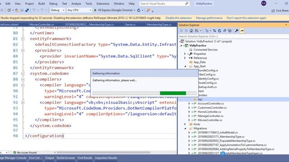The height and width of the screenshot is (162, 289).
Task: Open the Extensions menu
Action: 103,4
